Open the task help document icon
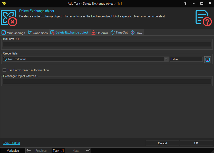Screen dimensions: 214x153 point(203,18)
